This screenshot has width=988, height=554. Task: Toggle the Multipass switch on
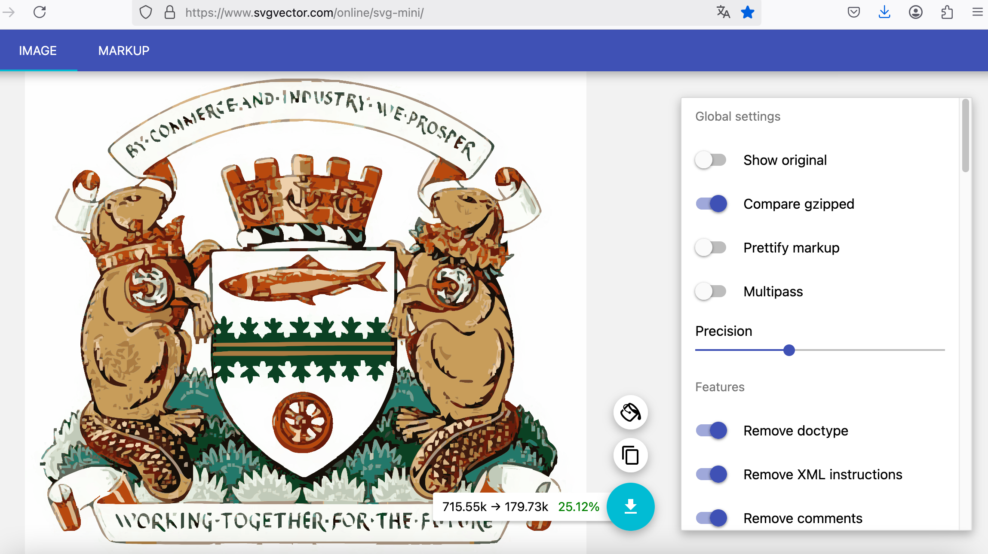click(711, 292)
